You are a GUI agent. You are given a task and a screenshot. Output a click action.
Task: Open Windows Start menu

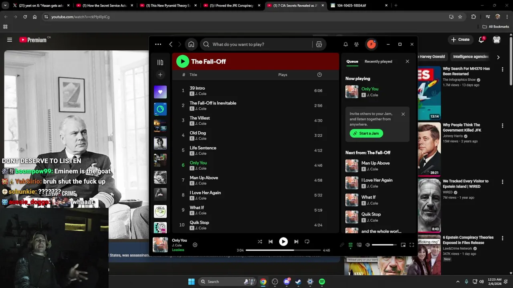coord(192,282)
